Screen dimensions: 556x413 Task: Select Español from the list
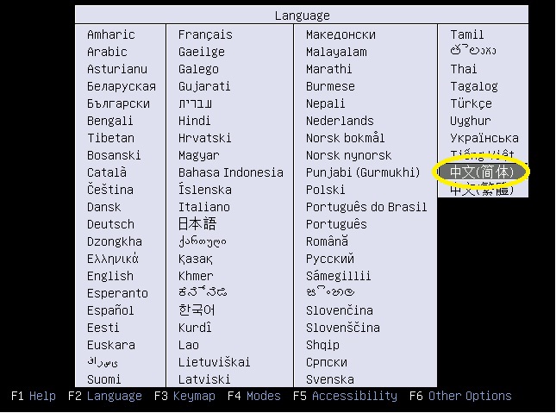click(110, 310)
